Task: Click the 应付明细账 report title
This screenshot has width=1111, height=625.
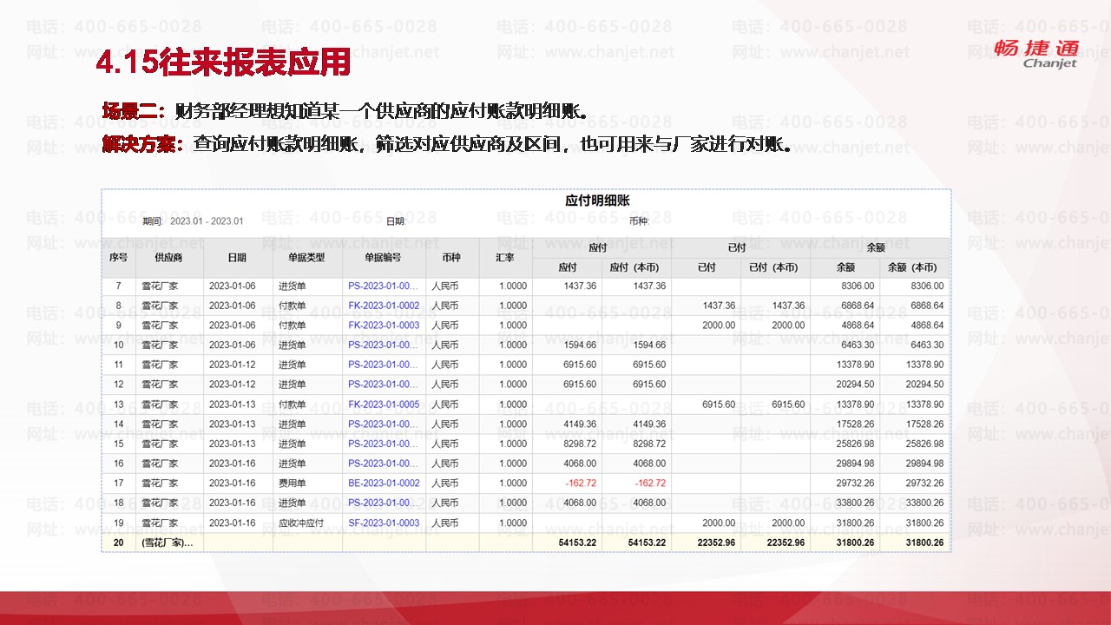Action: (x=597, y=201)
